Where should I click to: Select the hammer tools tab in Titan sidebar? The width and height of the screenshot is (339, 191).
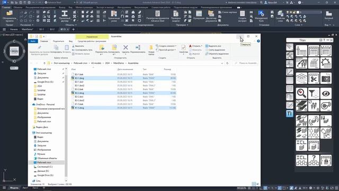click(x=290, y=55)
